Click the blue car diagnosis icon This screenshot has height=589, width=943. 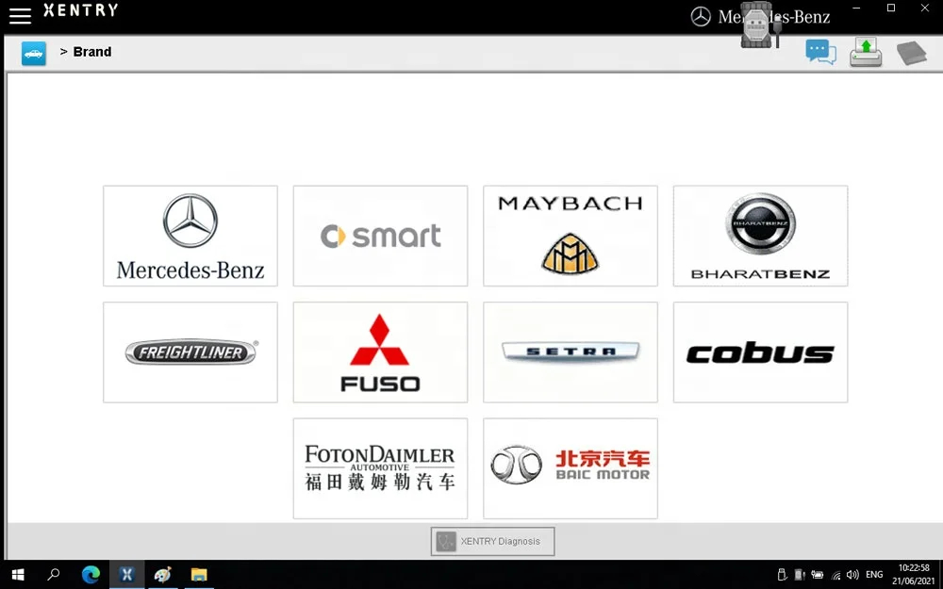point(34,53)
